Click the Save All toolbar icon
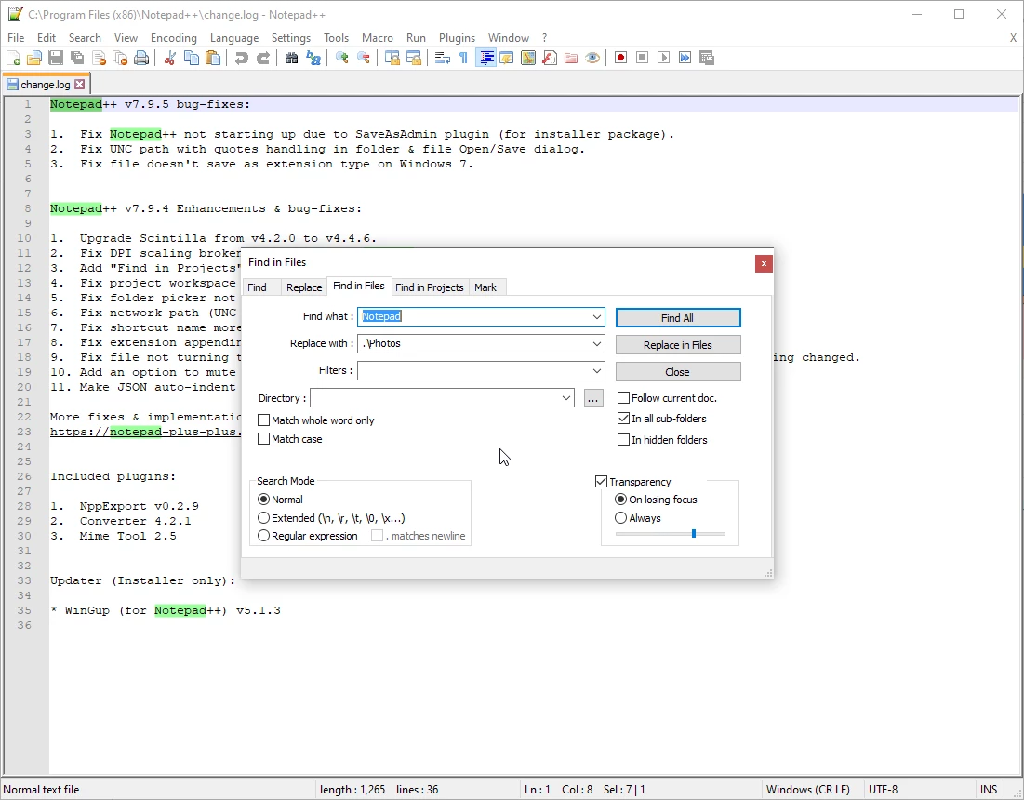 coord(77,58)
